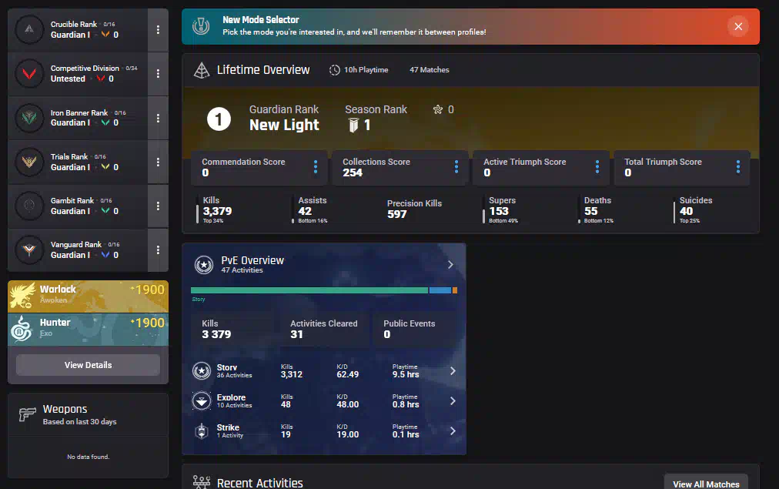This screenshot has height=489, width=779.
Task: Click the commendation star icon
Action: 438,109
